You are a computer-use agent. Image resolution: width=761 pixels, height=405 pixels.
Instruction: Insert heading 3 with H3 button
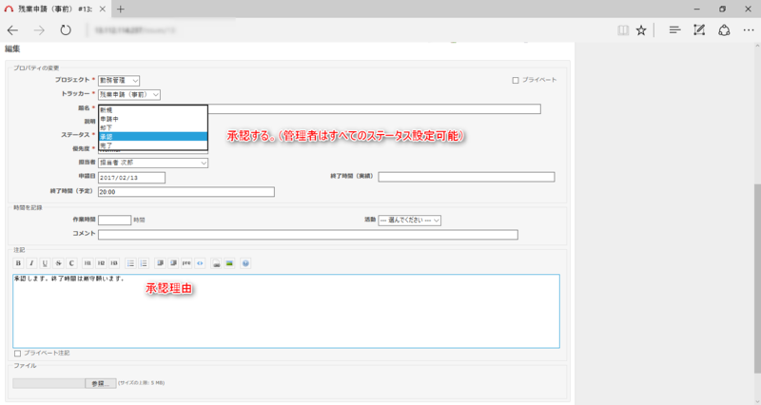click(x=113, y=263)
